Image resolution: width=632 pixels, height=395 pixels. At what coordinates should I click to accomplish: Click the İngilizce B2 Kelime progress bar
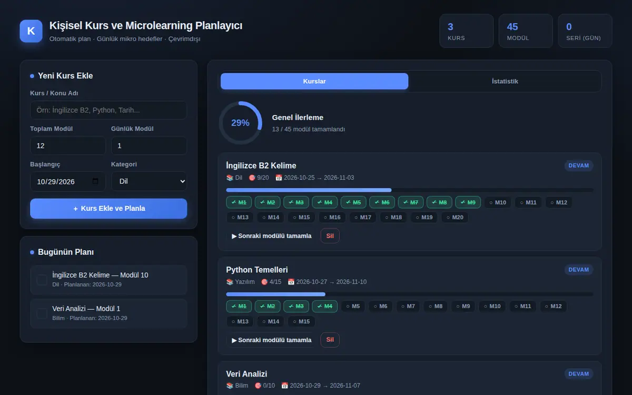410,190
